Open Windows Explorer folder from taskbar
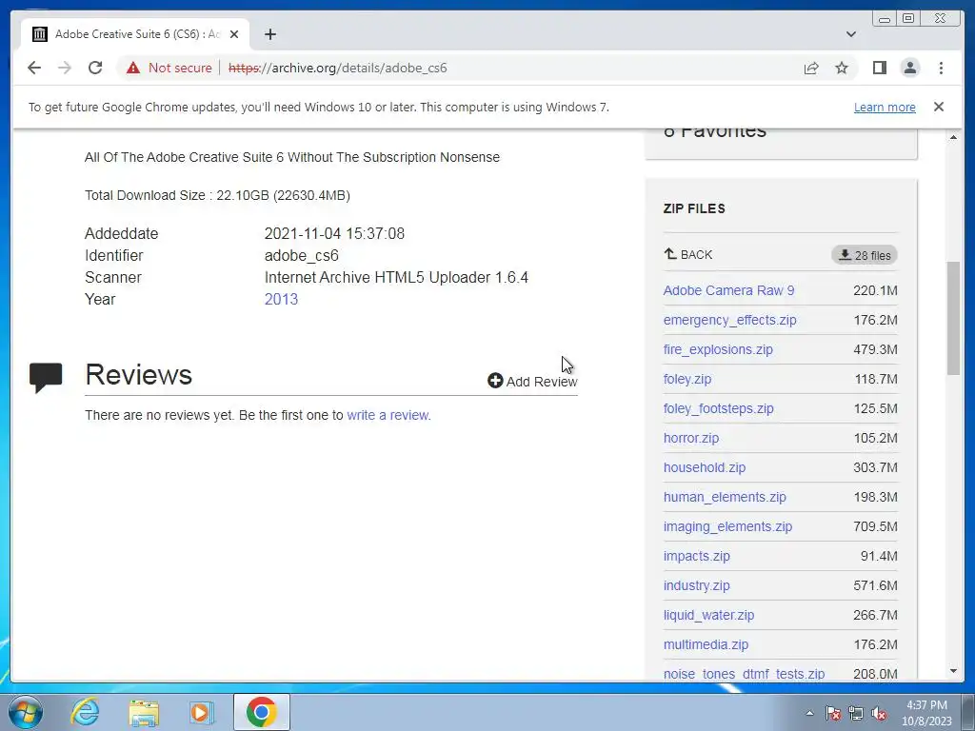Viewport: 975px width, 731px height. pyautogui.click(x=144, y=712)
